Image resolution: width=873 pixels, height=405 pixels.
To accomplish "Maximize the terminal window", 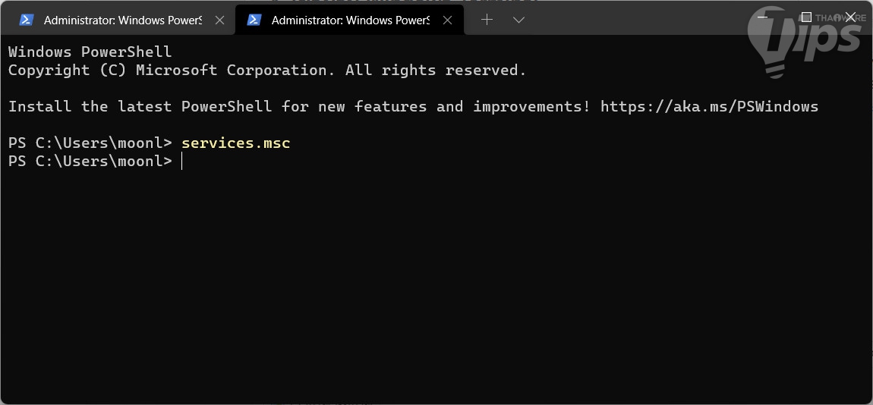I will point(806,17).
